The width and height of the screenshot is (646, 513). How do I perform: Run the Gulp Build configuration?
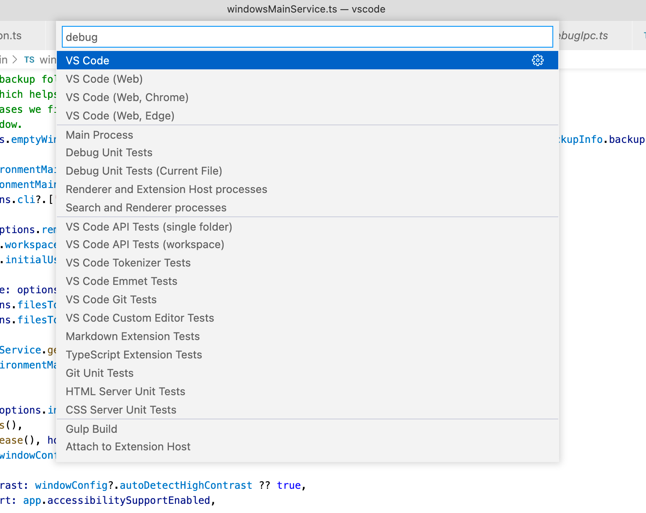coord(92,429)
